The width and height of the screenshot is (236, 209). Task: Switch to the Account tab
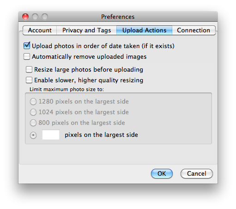(x=40, y=30)
